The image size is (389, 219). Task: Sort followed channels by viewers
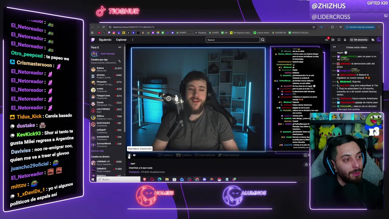[119, 61]
